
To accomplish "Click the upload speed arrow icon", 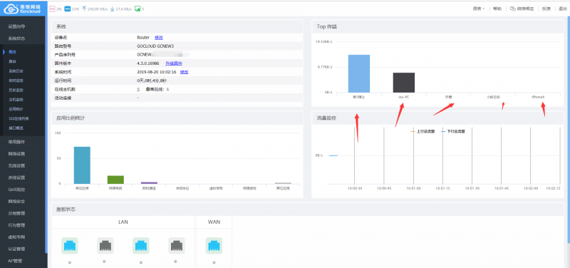I will 84,9.
